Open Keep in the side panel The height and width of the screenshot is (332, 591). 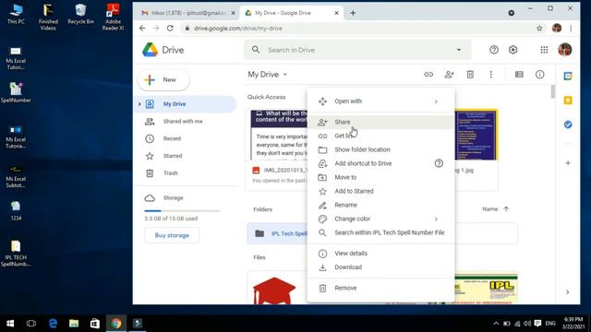pos(568,101)
